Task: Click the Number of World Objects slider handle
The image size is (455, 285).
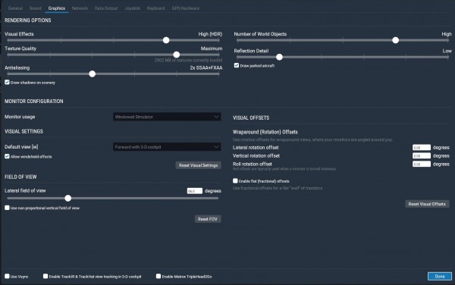Action: tap(395, 40)
